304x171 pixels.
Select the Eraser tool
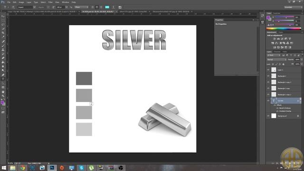click(x=3, y=58)
